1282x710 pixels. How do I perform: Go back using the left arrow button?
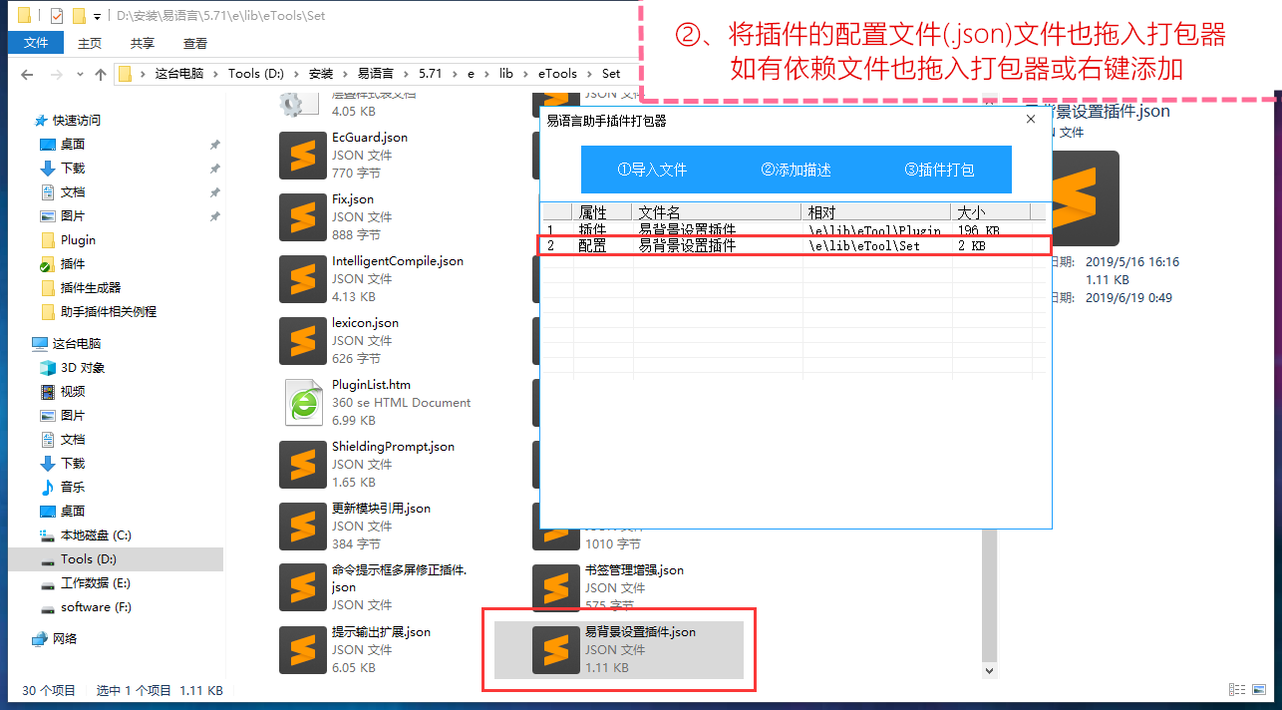[27, 74]
